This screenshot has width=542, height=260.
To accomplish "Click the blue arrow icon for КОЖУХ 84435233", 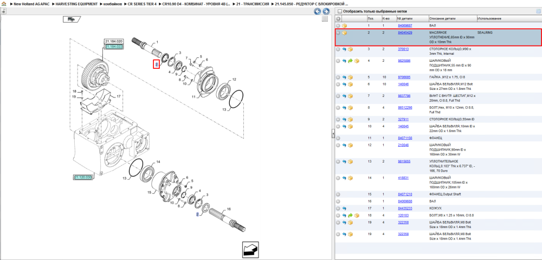I will (344, 209).
